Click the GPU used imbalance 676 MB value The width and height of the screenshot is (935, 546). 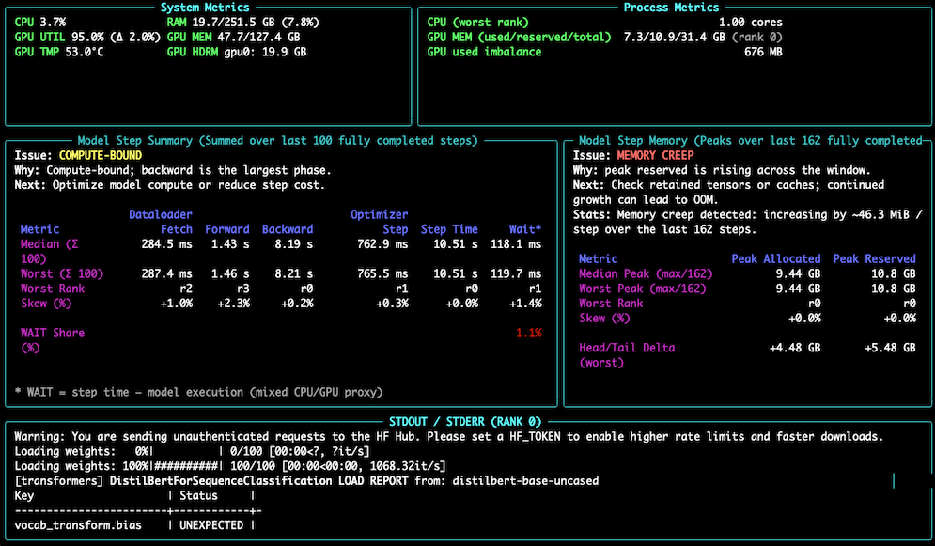tap(763, 52)
